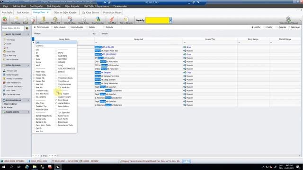Open the Cari Raporlar menu
This screenshot has width=303, height=170.
(x=36, y=6)
